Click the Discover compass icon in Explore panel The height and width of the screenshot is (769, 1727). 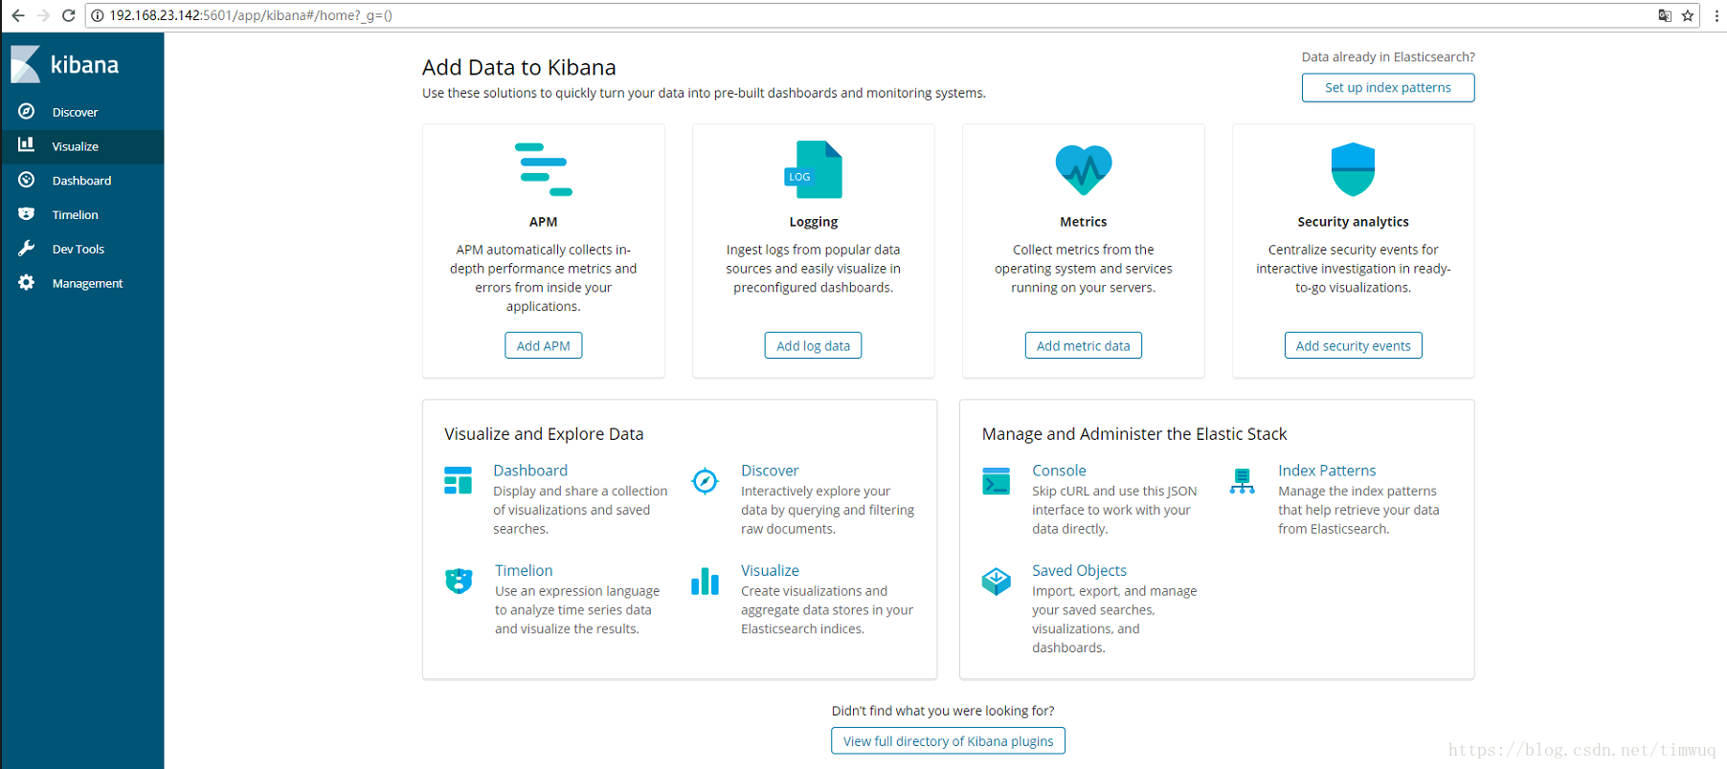point(706,480)
